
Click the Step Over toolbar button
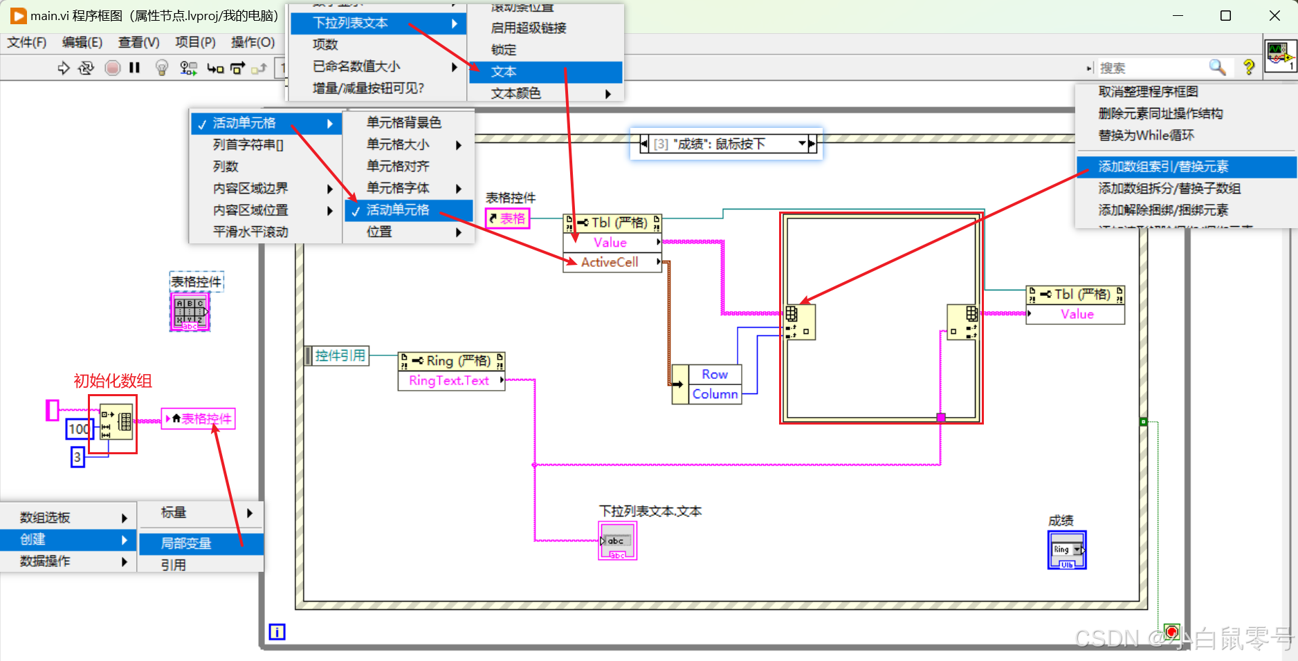point(237,68)
